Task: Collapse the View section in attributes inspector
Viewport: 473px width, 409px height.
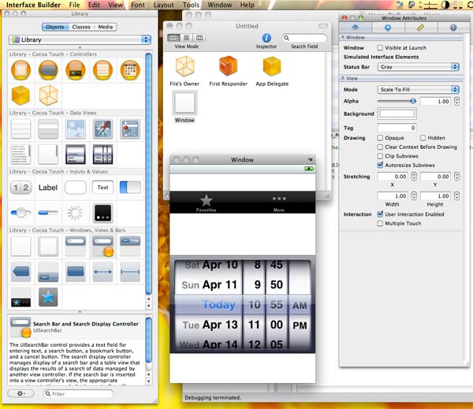Action: click(343, 78)
